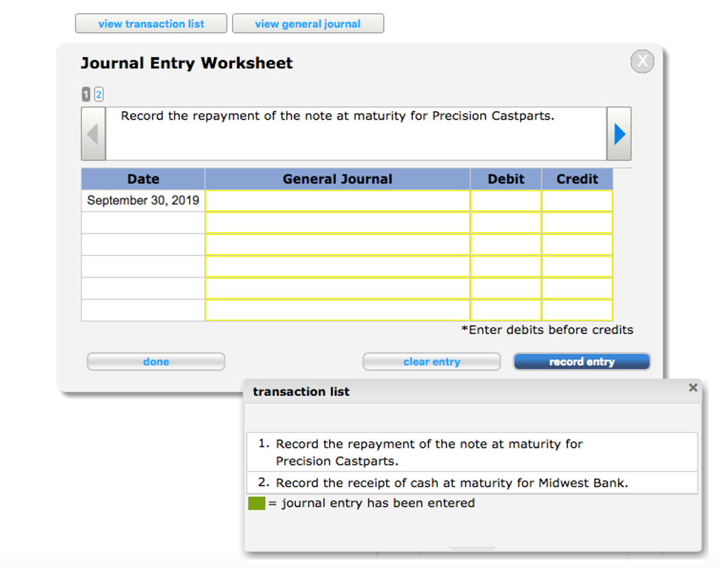Select worksheet page tab 1
The height and width of the screenshot is (568, 720).
86,94
